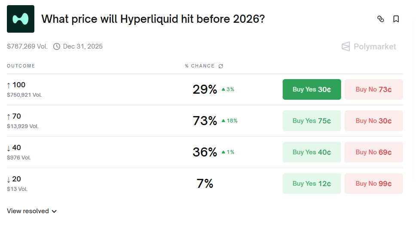Select the ↑ 70 outcome row label
The height and width of the screenshot is (233, 418).
[x=14, y=116]
